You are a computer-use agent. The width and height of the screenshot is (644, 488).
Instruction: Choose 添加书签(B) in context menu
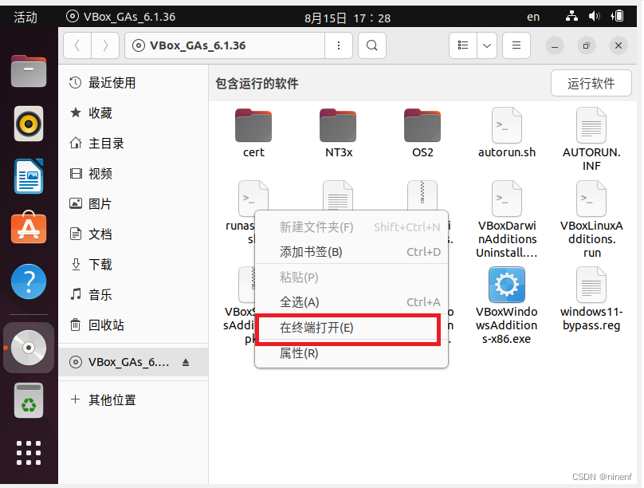(x=351, y=252)
